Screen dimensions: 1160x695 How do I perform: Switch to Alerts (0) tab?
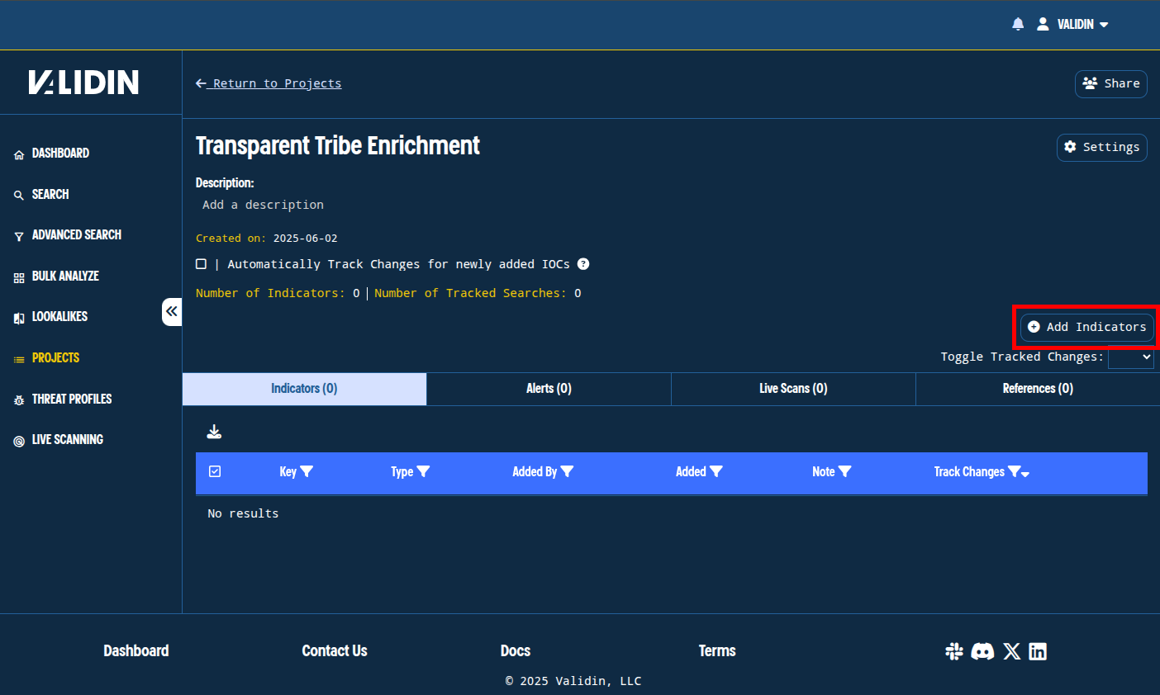(x=549, y=389)
